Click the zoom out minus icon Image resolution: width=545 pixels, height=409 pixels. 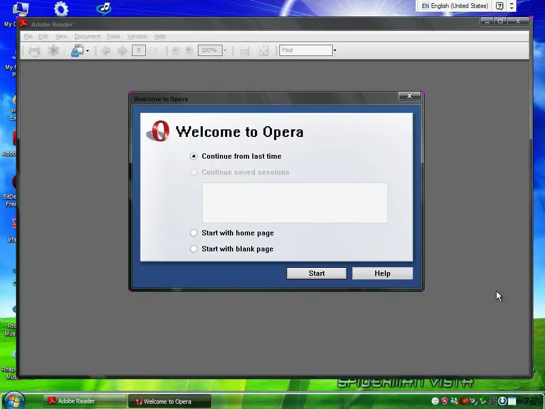tap(176, 51)
